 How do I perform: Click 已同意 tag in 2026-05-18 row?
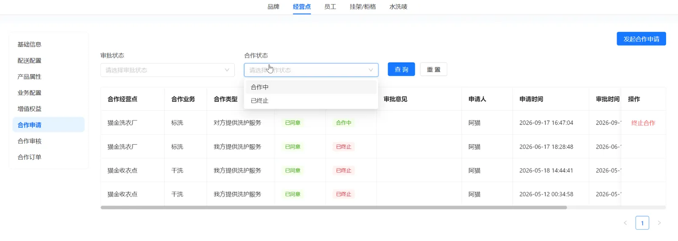click(293, 170)
